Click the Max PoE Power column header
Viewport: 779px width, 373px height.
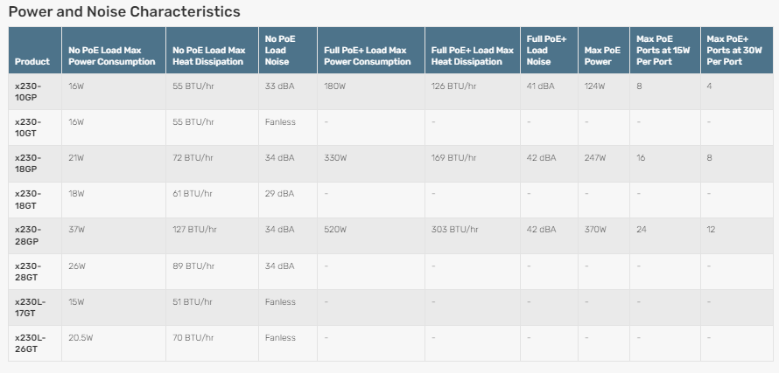603,56
